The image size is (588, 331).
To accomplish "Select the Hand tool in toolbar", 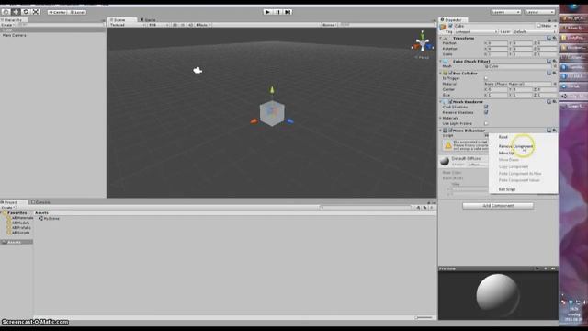I will tap(6, 12).
